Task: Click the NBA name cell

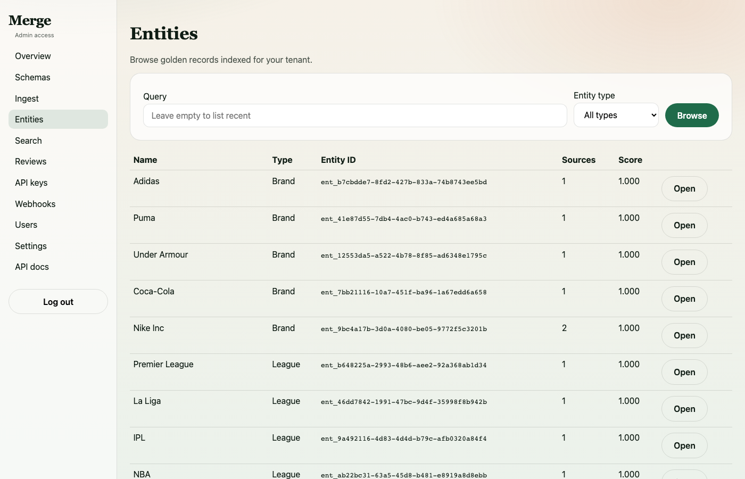Action: (x=142, y=474)
